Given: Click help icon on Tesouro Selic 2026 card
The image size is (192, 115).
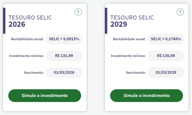Looking at the screenshot, I should point(78,12).
